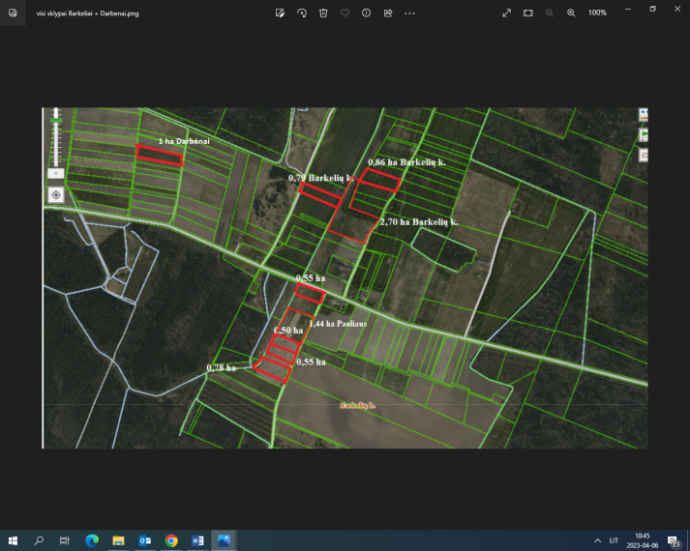Image resolution: width=690 pixels, height=551 pixels.
Task: Zoom in with plus magnifier
Action: [x=571, y=14]
